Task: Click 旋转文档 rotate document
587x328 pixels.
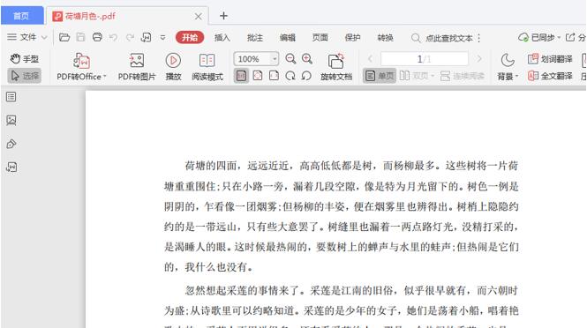Action: coord(336,67)
